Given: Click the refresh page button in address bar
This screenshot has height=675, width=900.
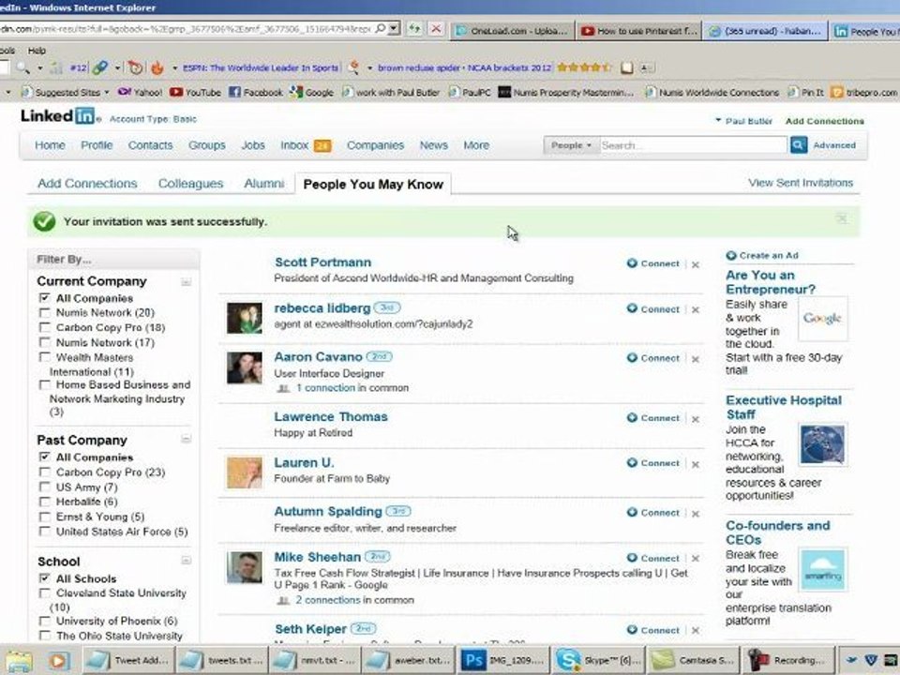Looking at the screenshot, I should point(413,29).
